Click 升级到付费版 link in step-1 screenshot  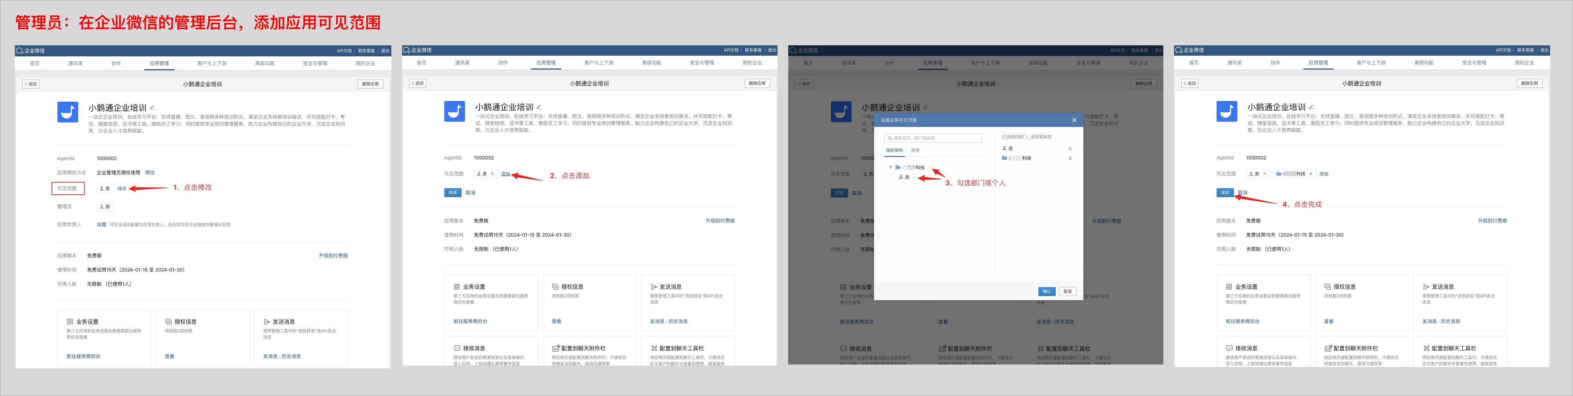coord(334,256)
